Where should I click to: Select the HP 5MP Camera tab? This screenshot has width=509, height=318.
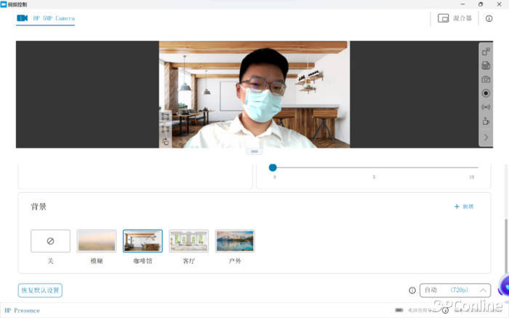[46, 18]
